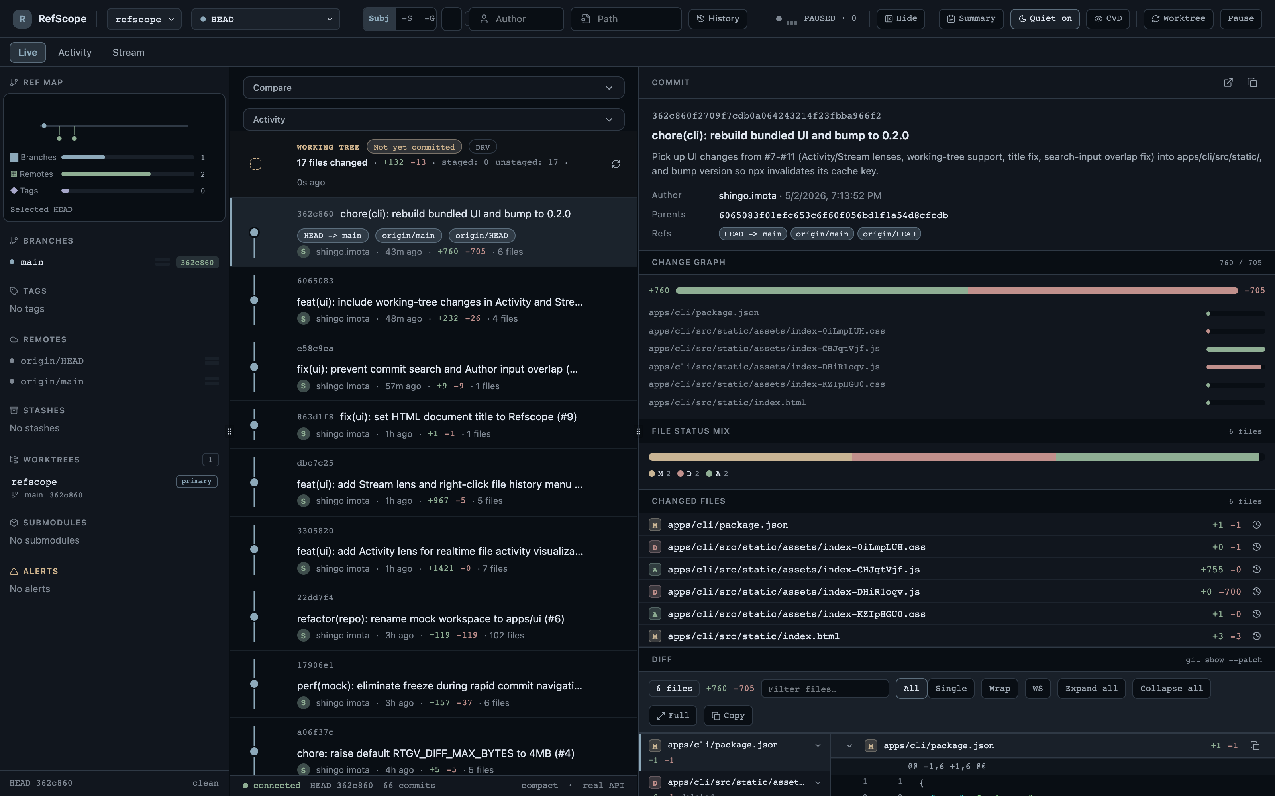Click the Submodules section icon
The width and height of the screenshot is (1275, 796).
(x=14, y=522)
